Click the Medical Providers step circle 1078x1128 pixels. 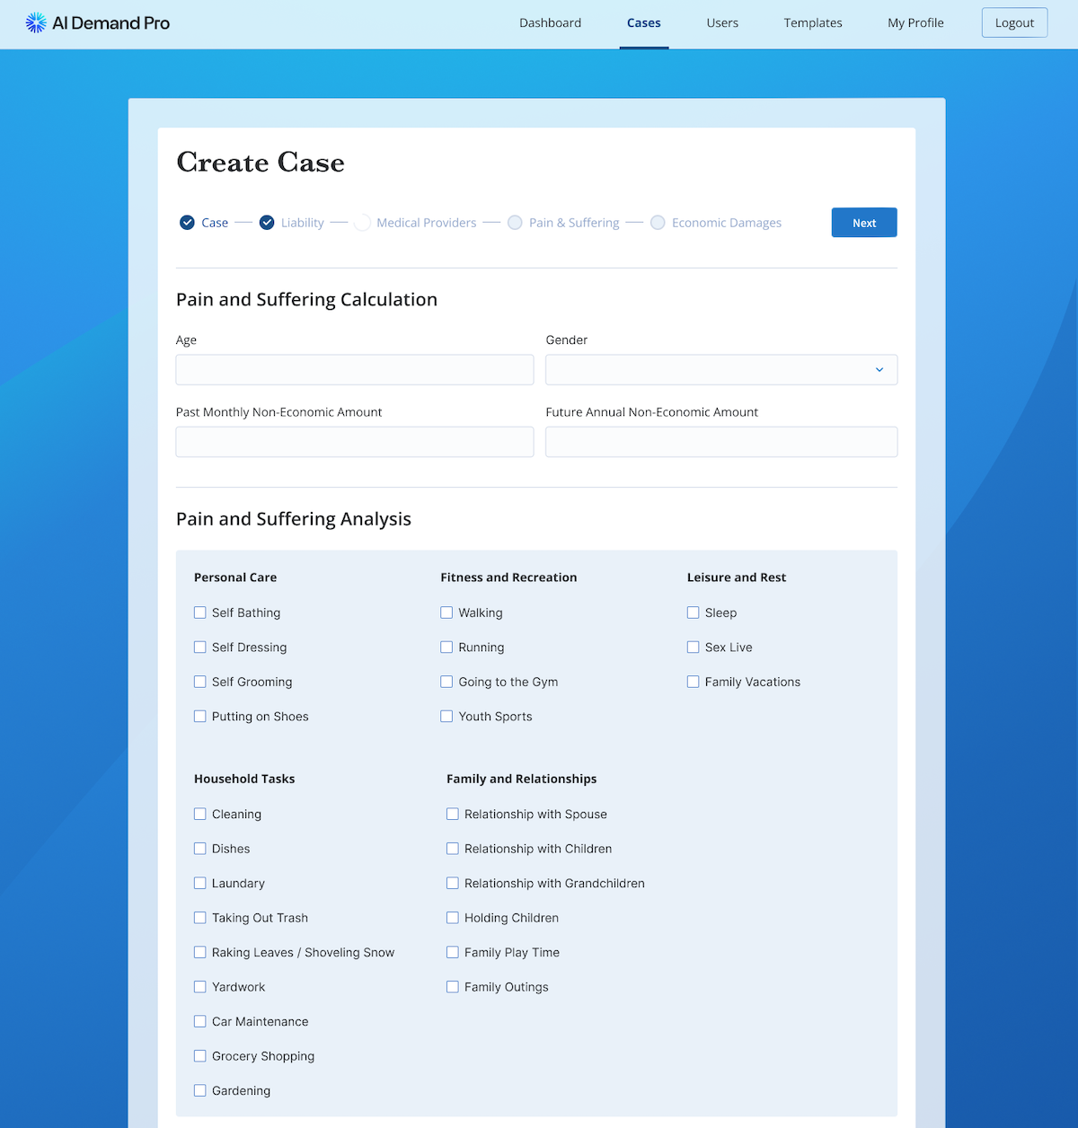click(362, 223)
